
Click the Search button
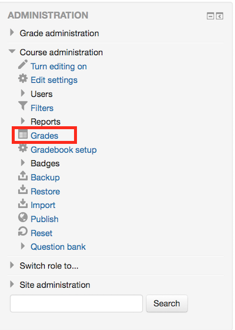(167, 304)
